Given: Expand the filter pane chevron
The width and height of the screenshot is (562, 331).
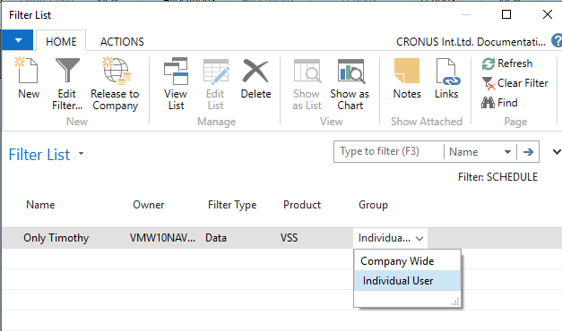Looking at the screenshot, I should (x=557, y=152).
